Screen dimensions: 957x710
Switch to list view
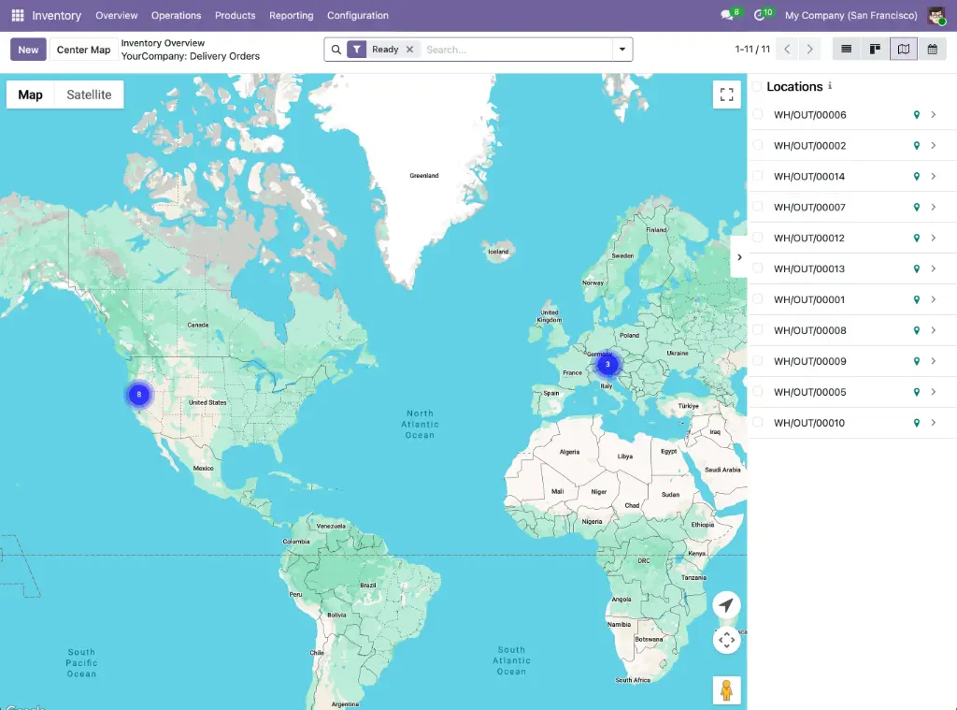846,49
